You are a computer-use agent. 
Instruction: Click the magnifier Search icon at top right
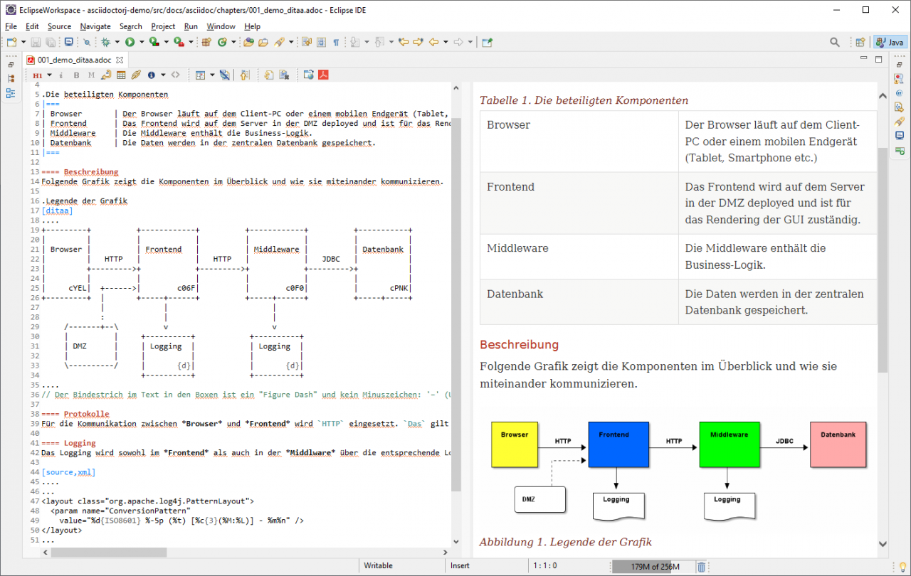click(835, 42)
